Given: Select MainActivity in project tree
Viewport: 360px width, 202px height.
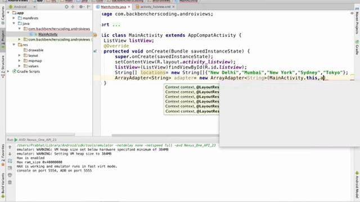Looking at the screenshot, I should pyautogui.click(x=48, y=34).
